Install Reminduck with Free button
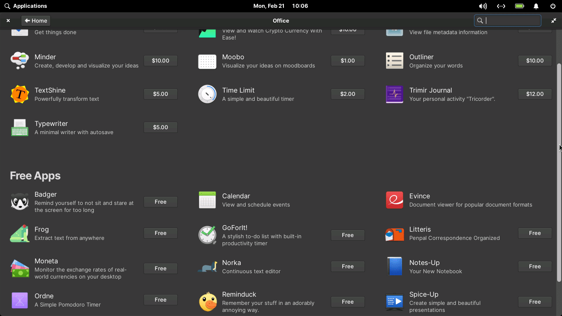The width and height of the screenshot is (562, 316). (348, 302)
